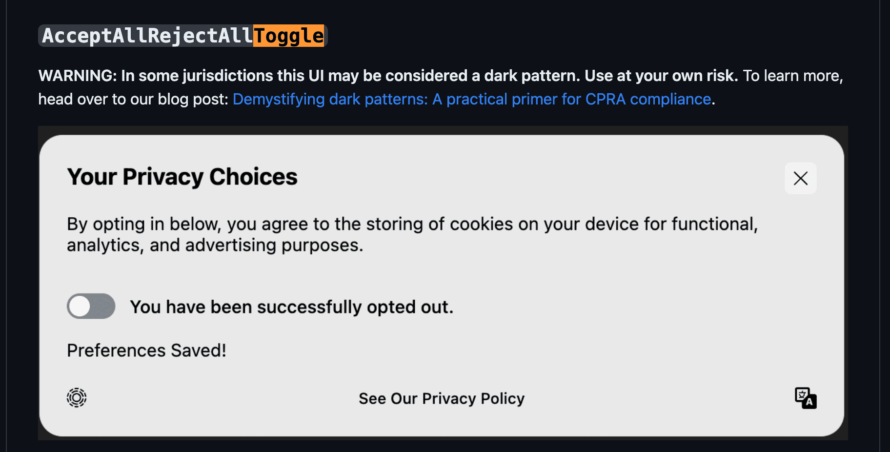The image size is (890, 452).
Task: Close the Your Privacy Choices dialog
Action: tap(800, 178)
